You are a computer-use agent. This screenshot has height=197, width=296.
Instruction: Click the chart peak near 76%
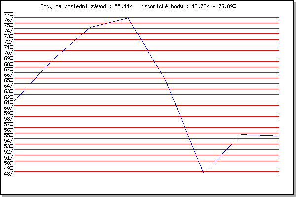point(128,18)
